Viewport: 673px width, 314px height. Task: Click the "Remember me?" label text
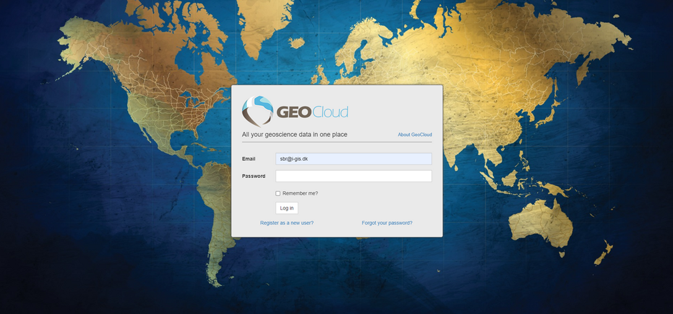[x=300, y=193]
